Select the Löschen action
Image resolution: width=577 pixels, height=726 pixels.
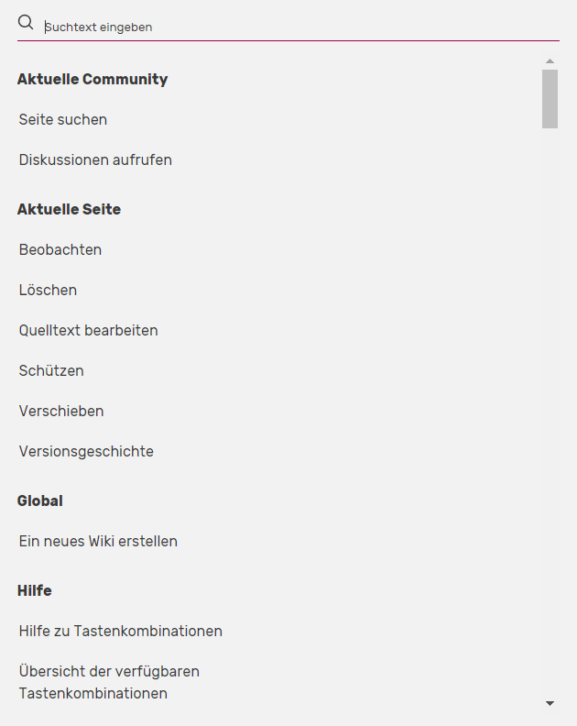(48, 290)
